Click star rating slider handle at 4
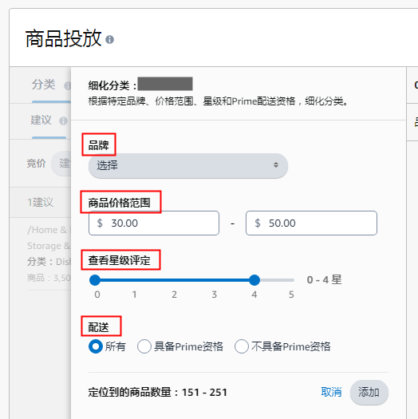This screenshot has height=419, width=418. tap(254, 280)
